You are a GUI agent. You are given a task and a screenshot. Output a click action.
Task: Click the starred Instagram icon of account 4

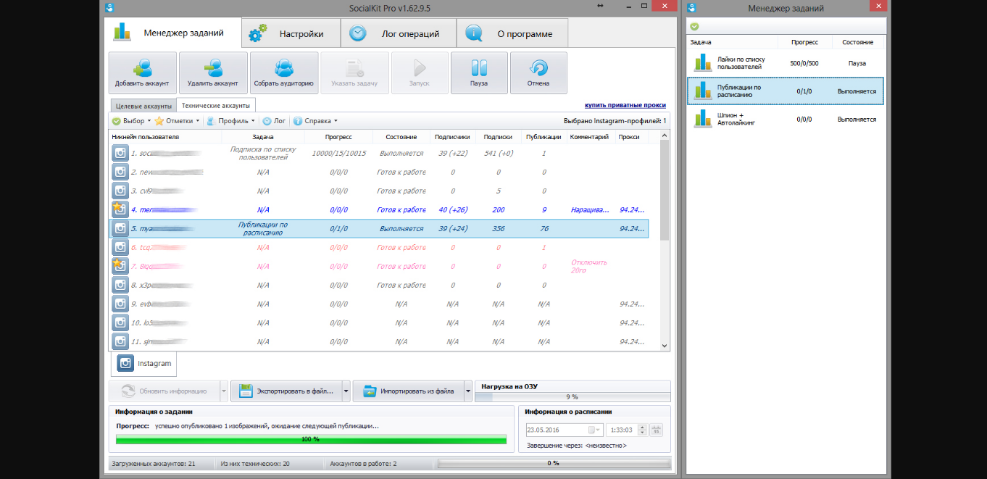click(x=120, y=209)
